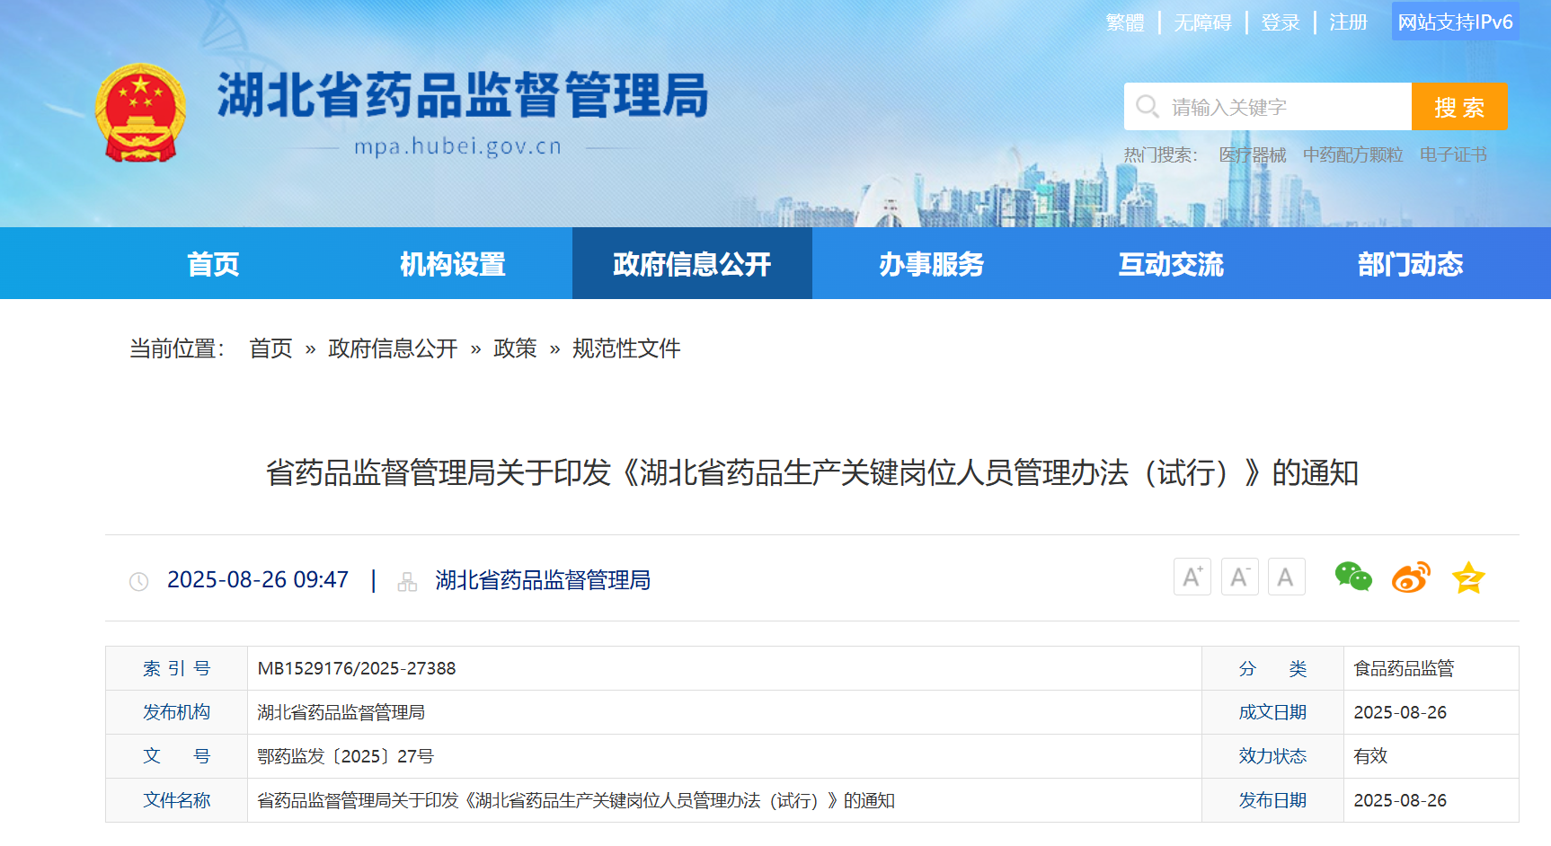Open the 首页 navigation tab
The height and width of the screenshot is (846, 1551).
pyautogui.click(x=213, y=264)
